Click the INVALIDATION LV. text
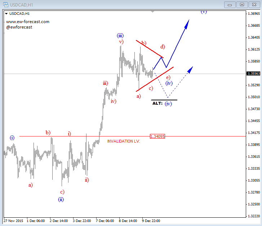Viewport: 262px width, 226px height. (x=124, y=141)
